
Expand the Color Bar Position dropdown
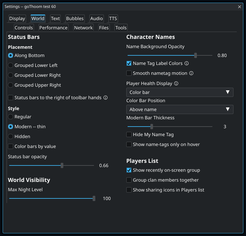(180, 109)
